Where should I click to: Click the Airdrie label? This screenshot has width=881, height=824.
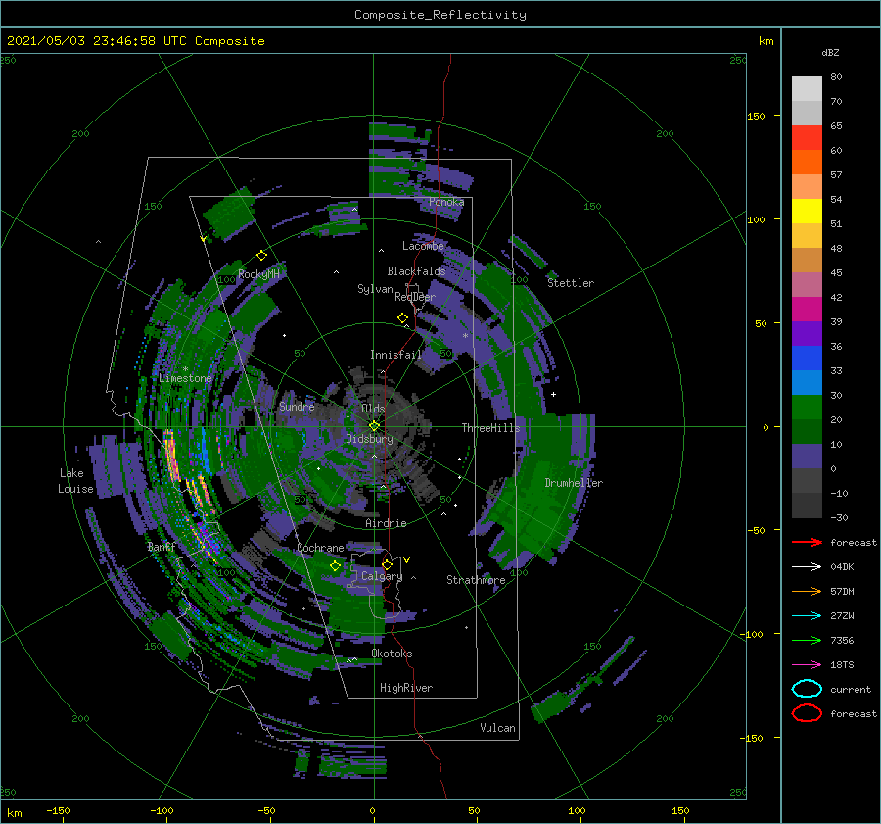click(x=386, y=523)
